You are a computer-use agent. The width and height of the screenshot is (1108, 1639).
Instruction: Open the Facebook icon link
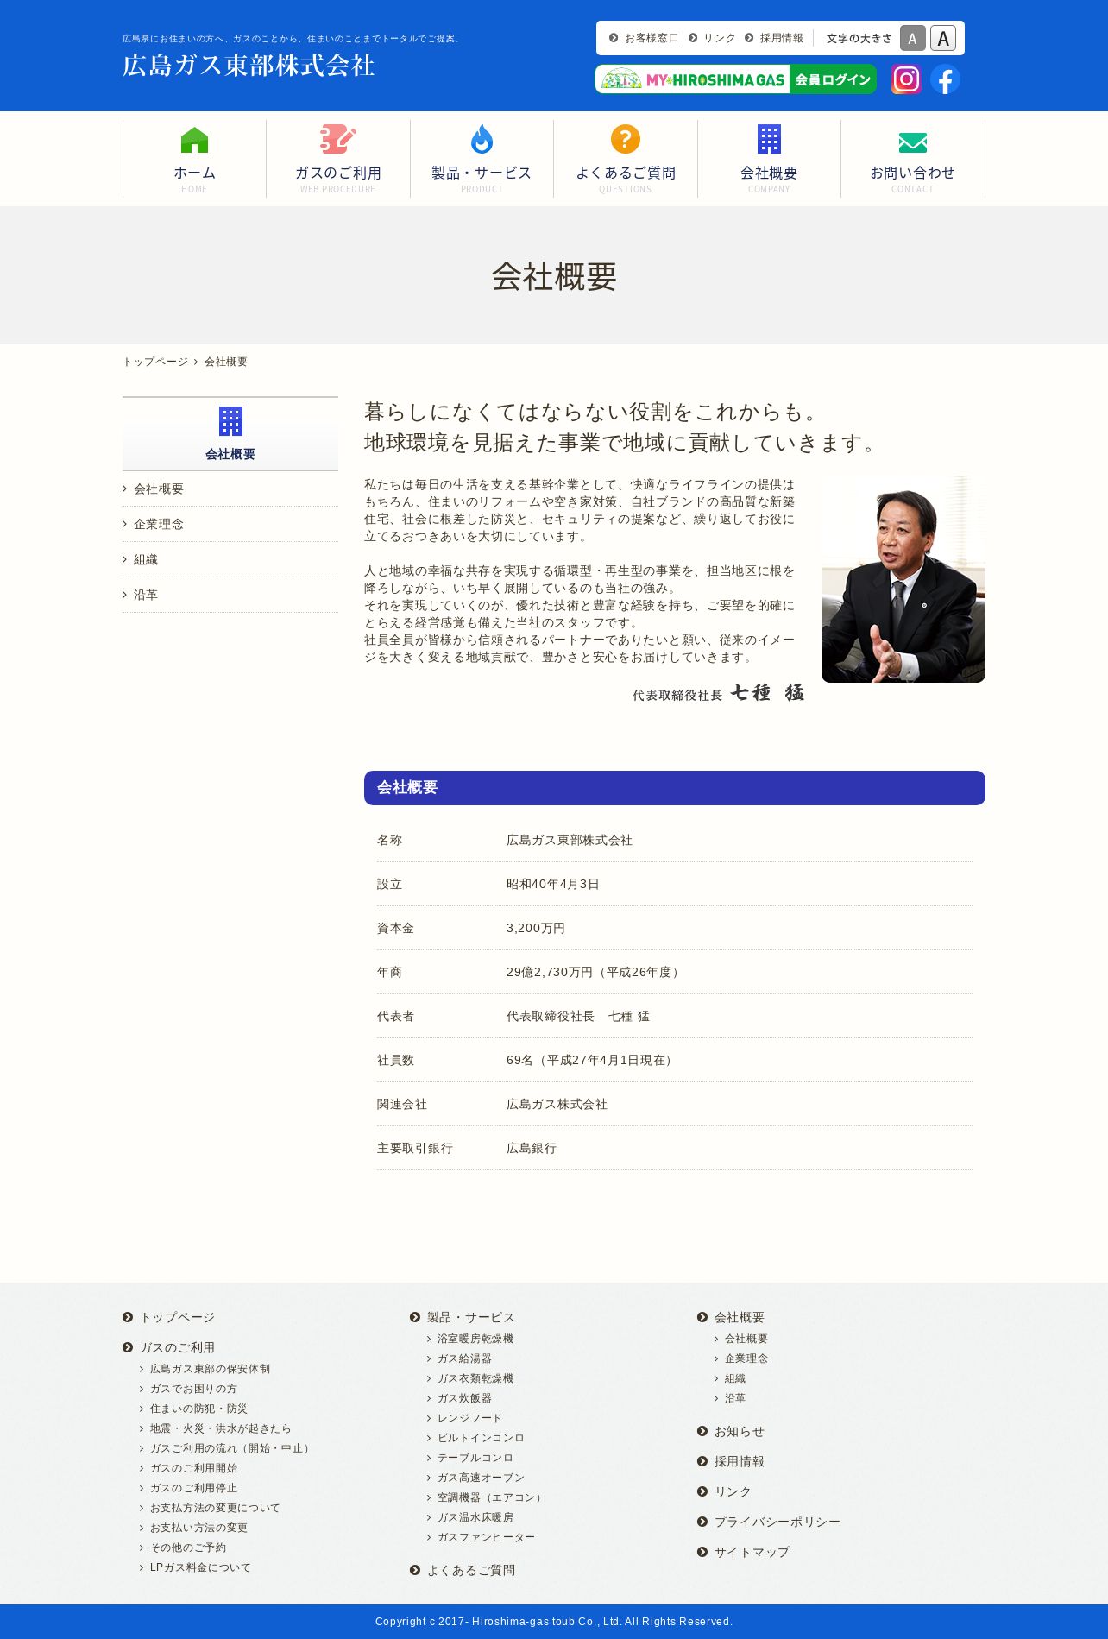coord(946,79)
